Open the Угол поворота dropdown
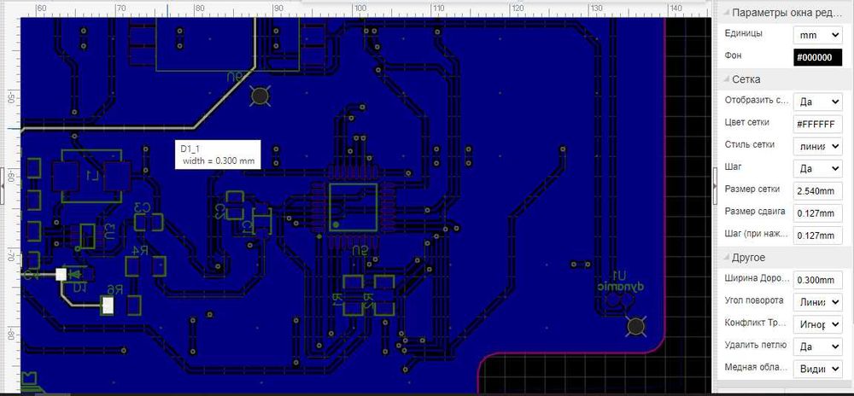The image size is (854, 396). (x=817, y=302)
